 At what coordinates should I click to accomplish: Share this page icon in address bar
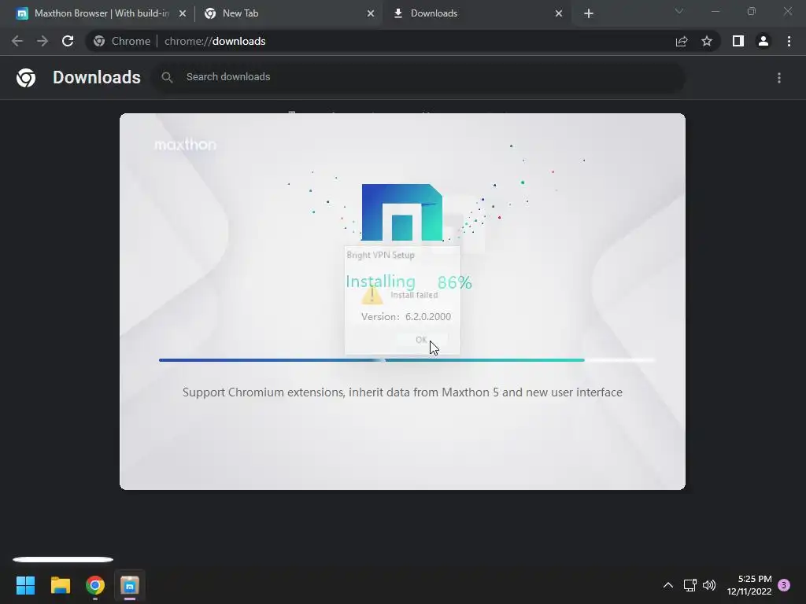click(682, 41)
